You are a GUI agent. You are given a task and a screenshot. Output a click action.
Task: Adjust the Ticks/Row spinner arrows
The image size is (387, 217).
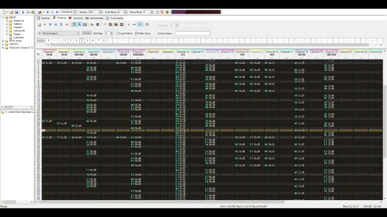pos(125,12)
